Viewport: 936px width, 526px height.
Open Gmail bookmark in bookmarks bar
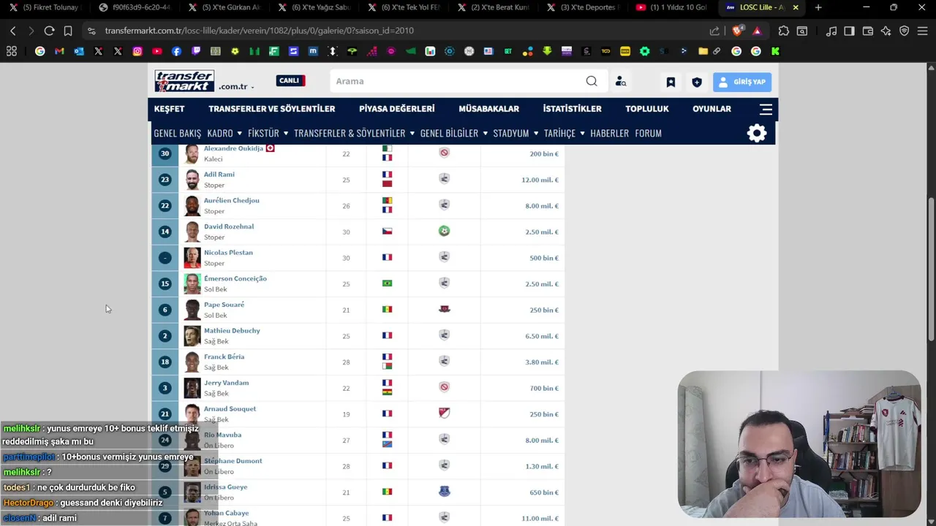point(59,51)
